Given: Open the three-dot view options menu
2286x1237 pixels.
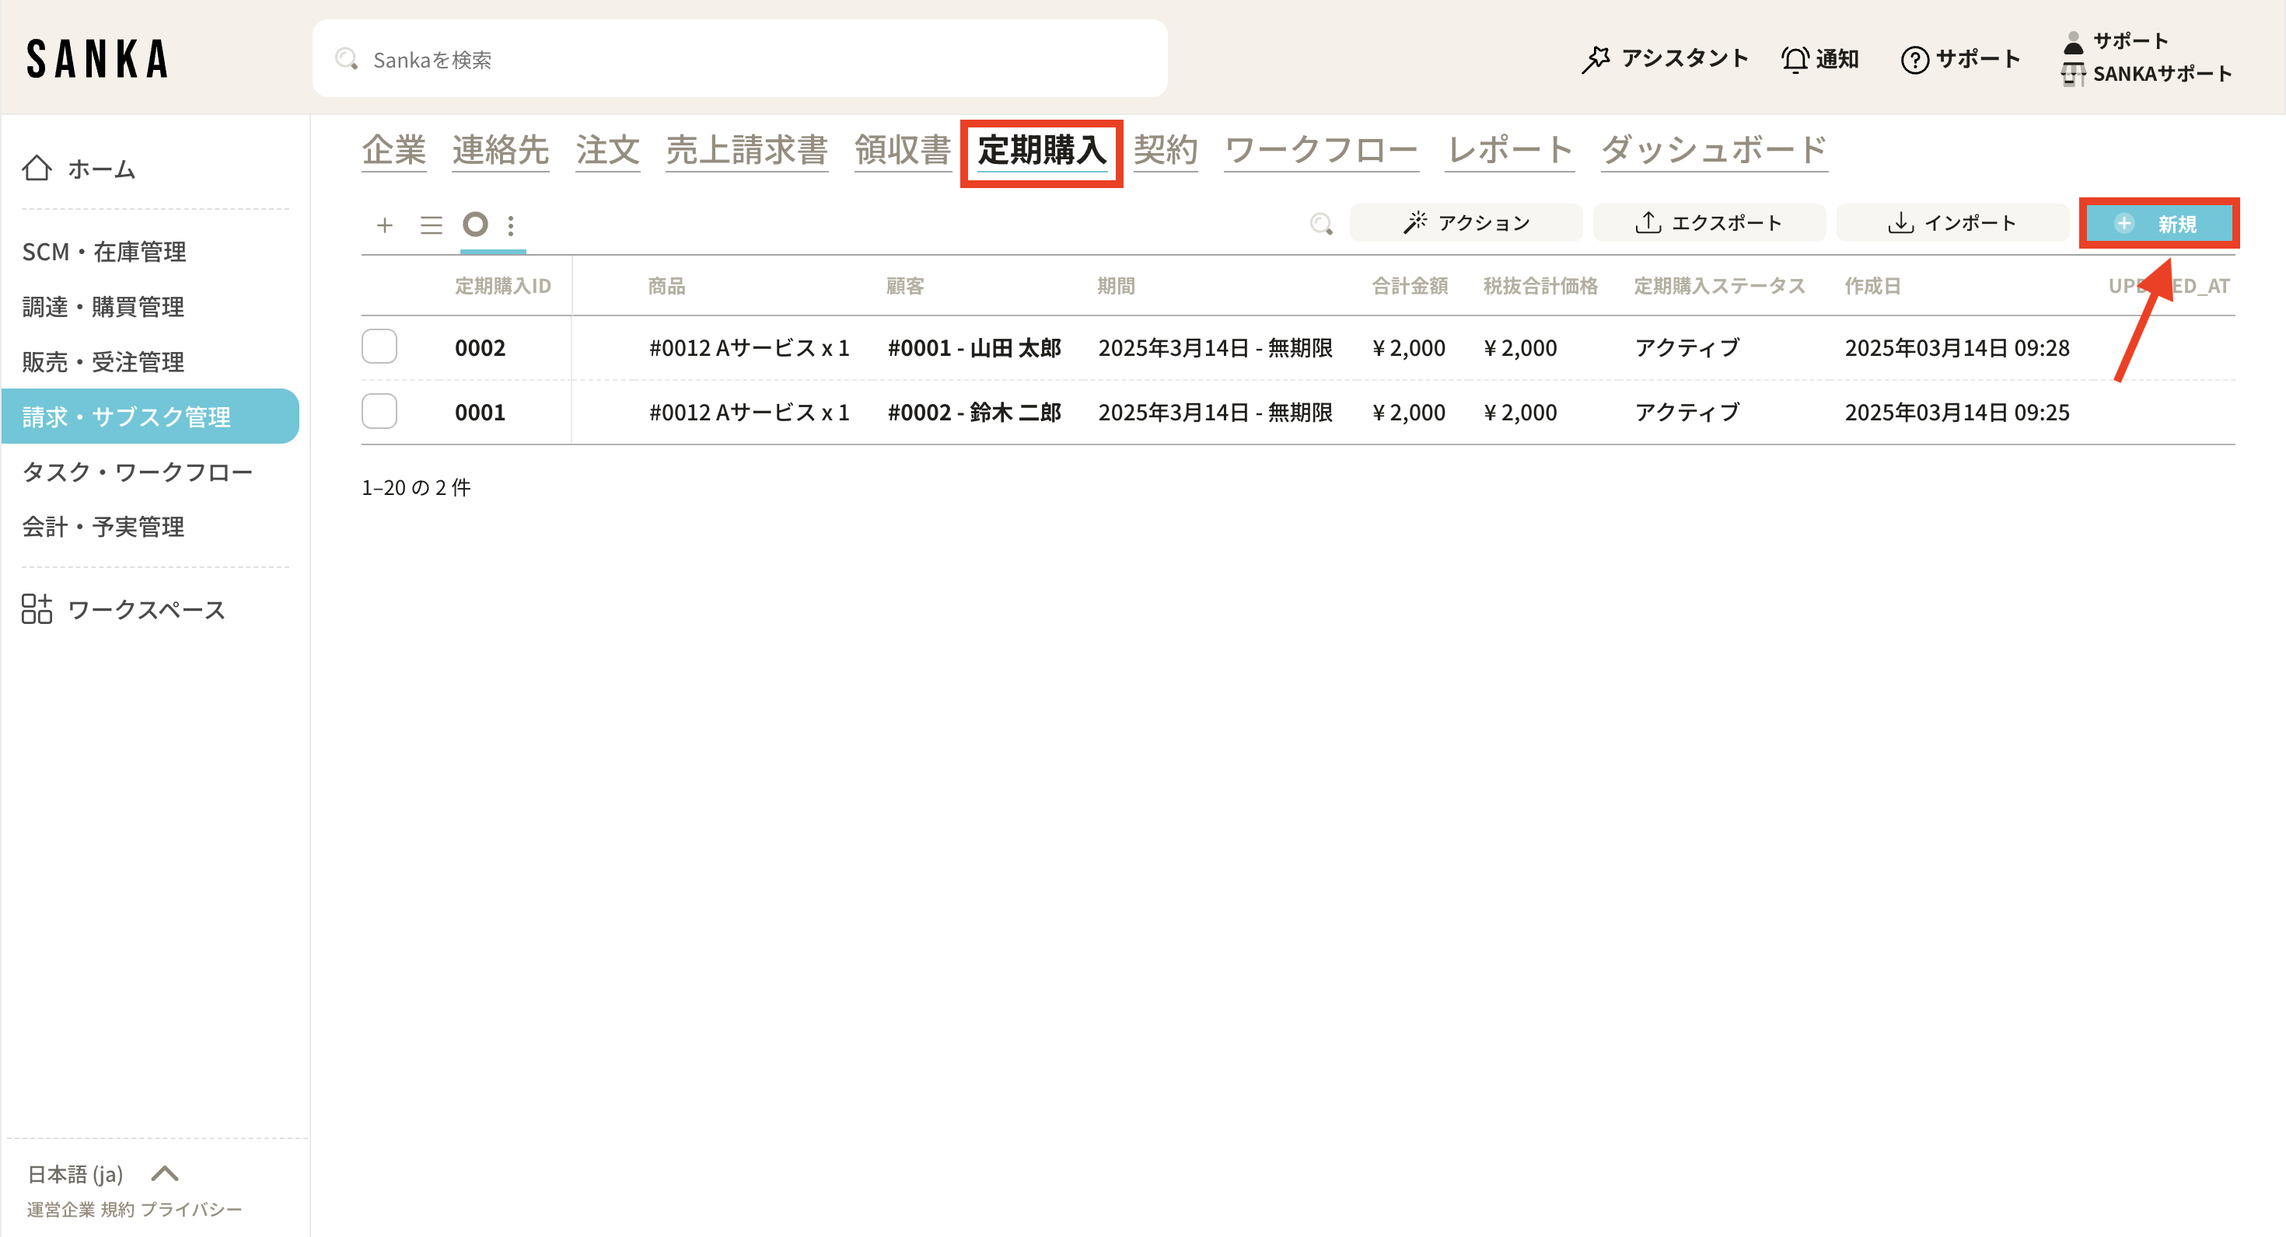Looking at the screenshot, I should (511, 225).
